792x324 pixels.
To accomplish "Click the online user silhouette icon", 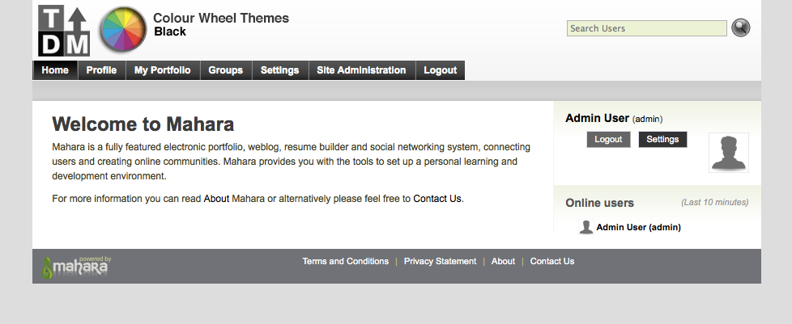I will click(x=586, y=227).
